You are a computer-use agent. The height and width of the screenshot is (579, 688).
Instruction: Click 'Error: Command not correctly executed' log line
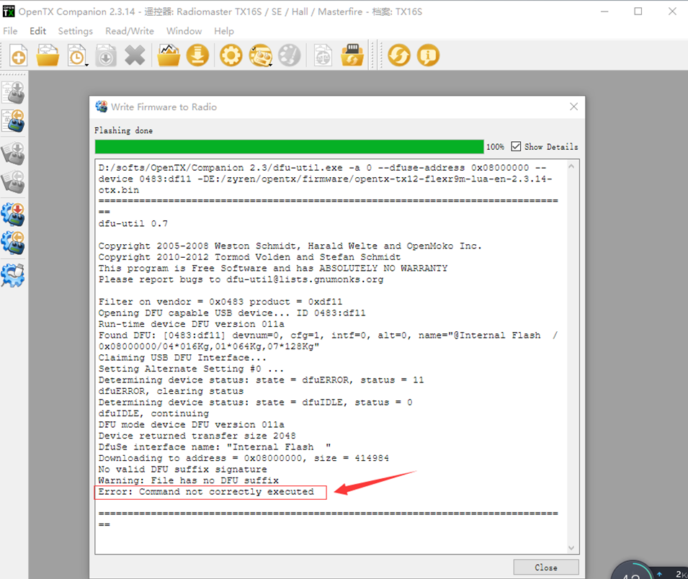click(206, 492)
